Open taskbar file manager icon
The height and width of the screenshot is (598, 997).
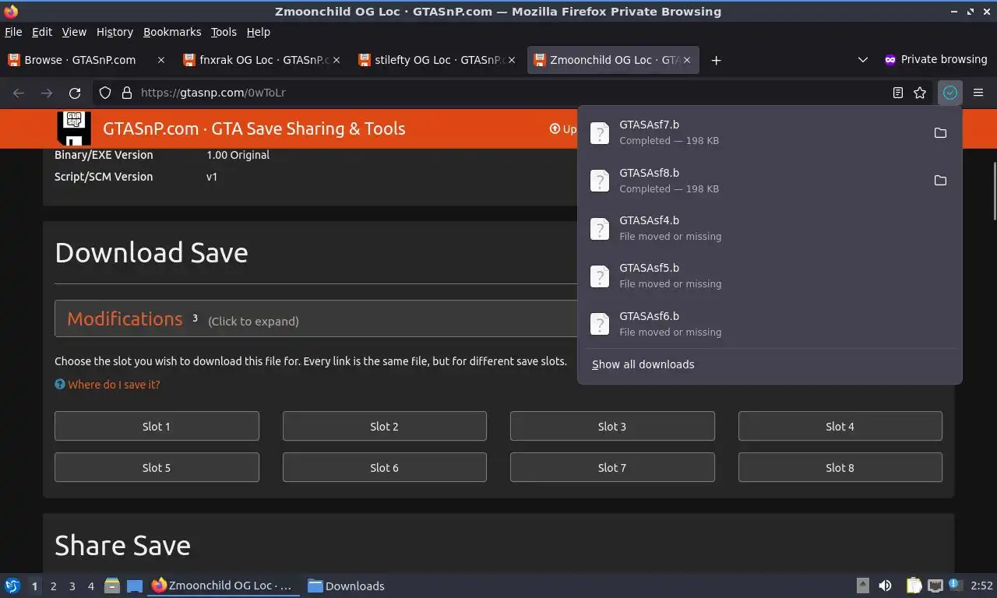click(112, 586)
